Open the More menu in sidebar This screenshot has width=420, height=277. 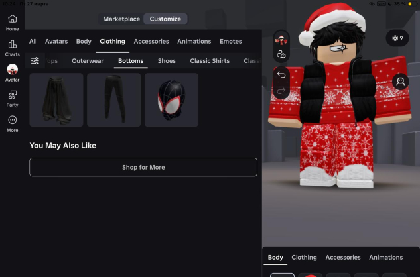[x=12, y=123]
